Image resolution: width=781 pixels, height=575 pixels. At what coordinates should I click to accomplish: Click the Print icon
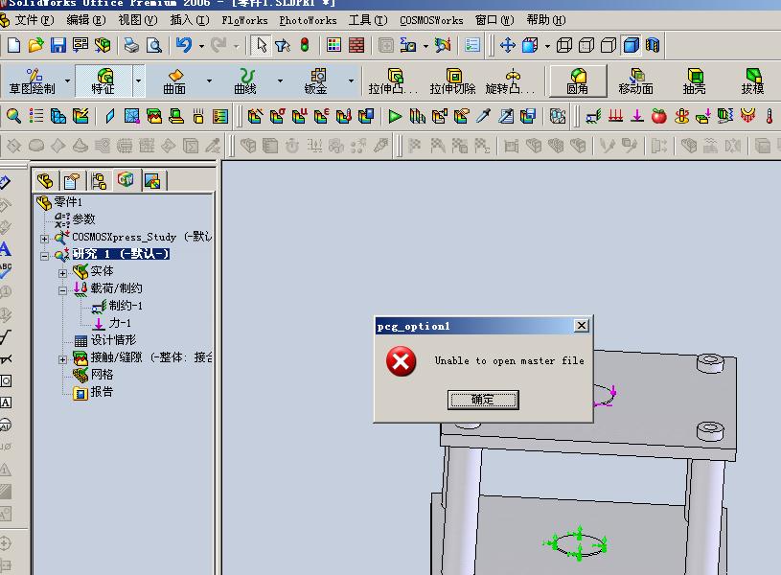[131, 45]
